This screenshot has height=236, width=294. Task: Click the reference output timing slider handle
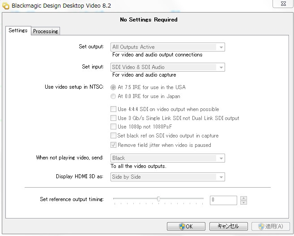pos(158,199)
